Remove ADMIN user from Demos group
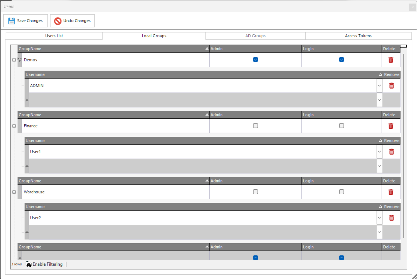Image resolution: width=417 pixels, height=279 pixels. [391, 86]
